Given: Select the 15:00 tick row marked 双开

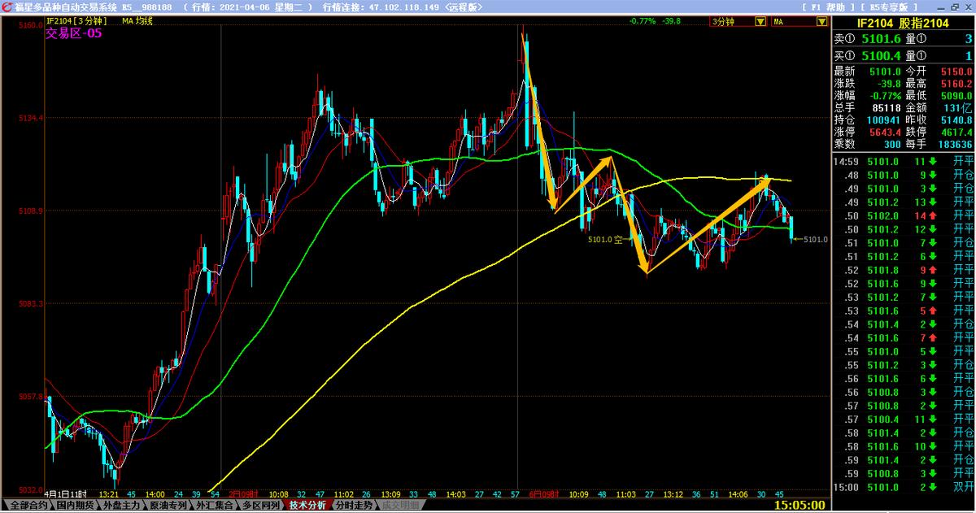Looking at the screenshot, I should 903,487.
